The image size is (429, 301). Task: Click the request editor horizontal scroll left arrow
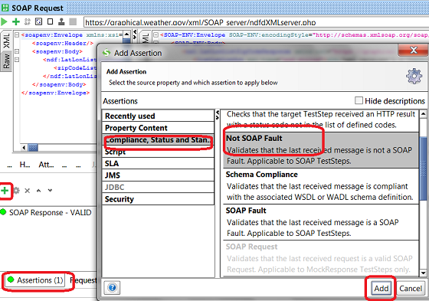(24, 148)
